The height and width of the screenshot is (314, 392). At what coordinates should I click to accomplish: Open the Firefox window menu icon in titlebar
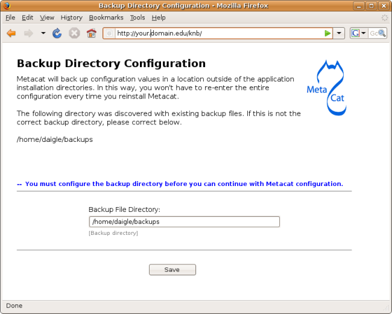pos(6,5)
